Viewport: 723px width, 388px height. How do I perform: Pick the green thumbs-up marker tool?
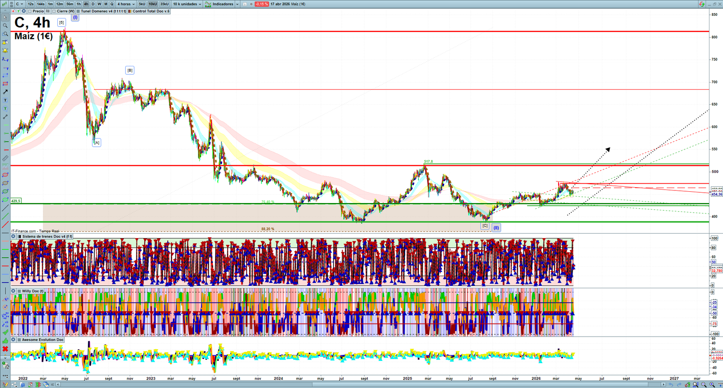tap(5, 341)
